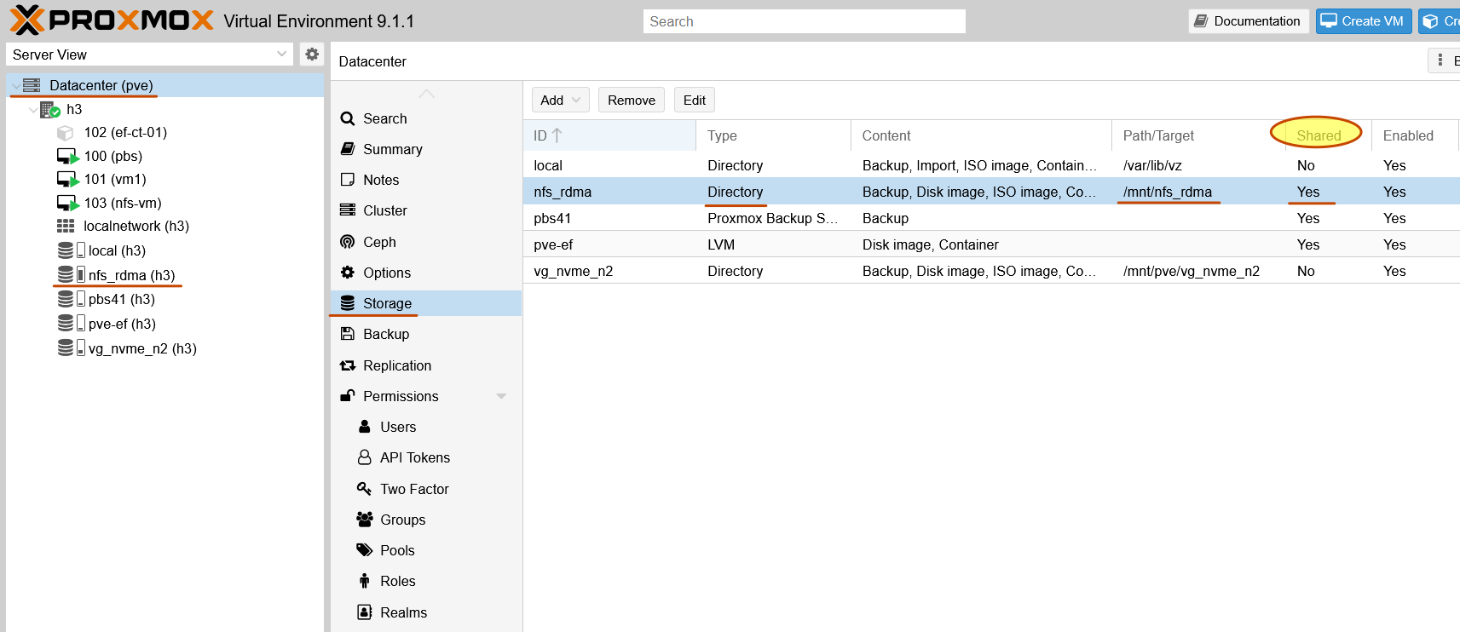Click the Replication arrows icon

[348, 365]
